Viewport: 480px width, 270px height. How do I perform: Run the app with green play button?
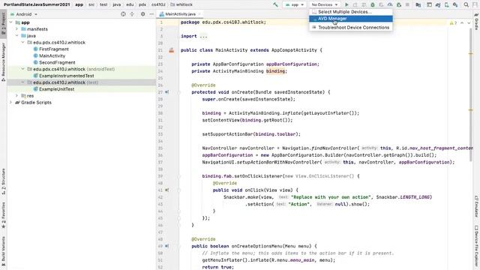click(346, 5)
